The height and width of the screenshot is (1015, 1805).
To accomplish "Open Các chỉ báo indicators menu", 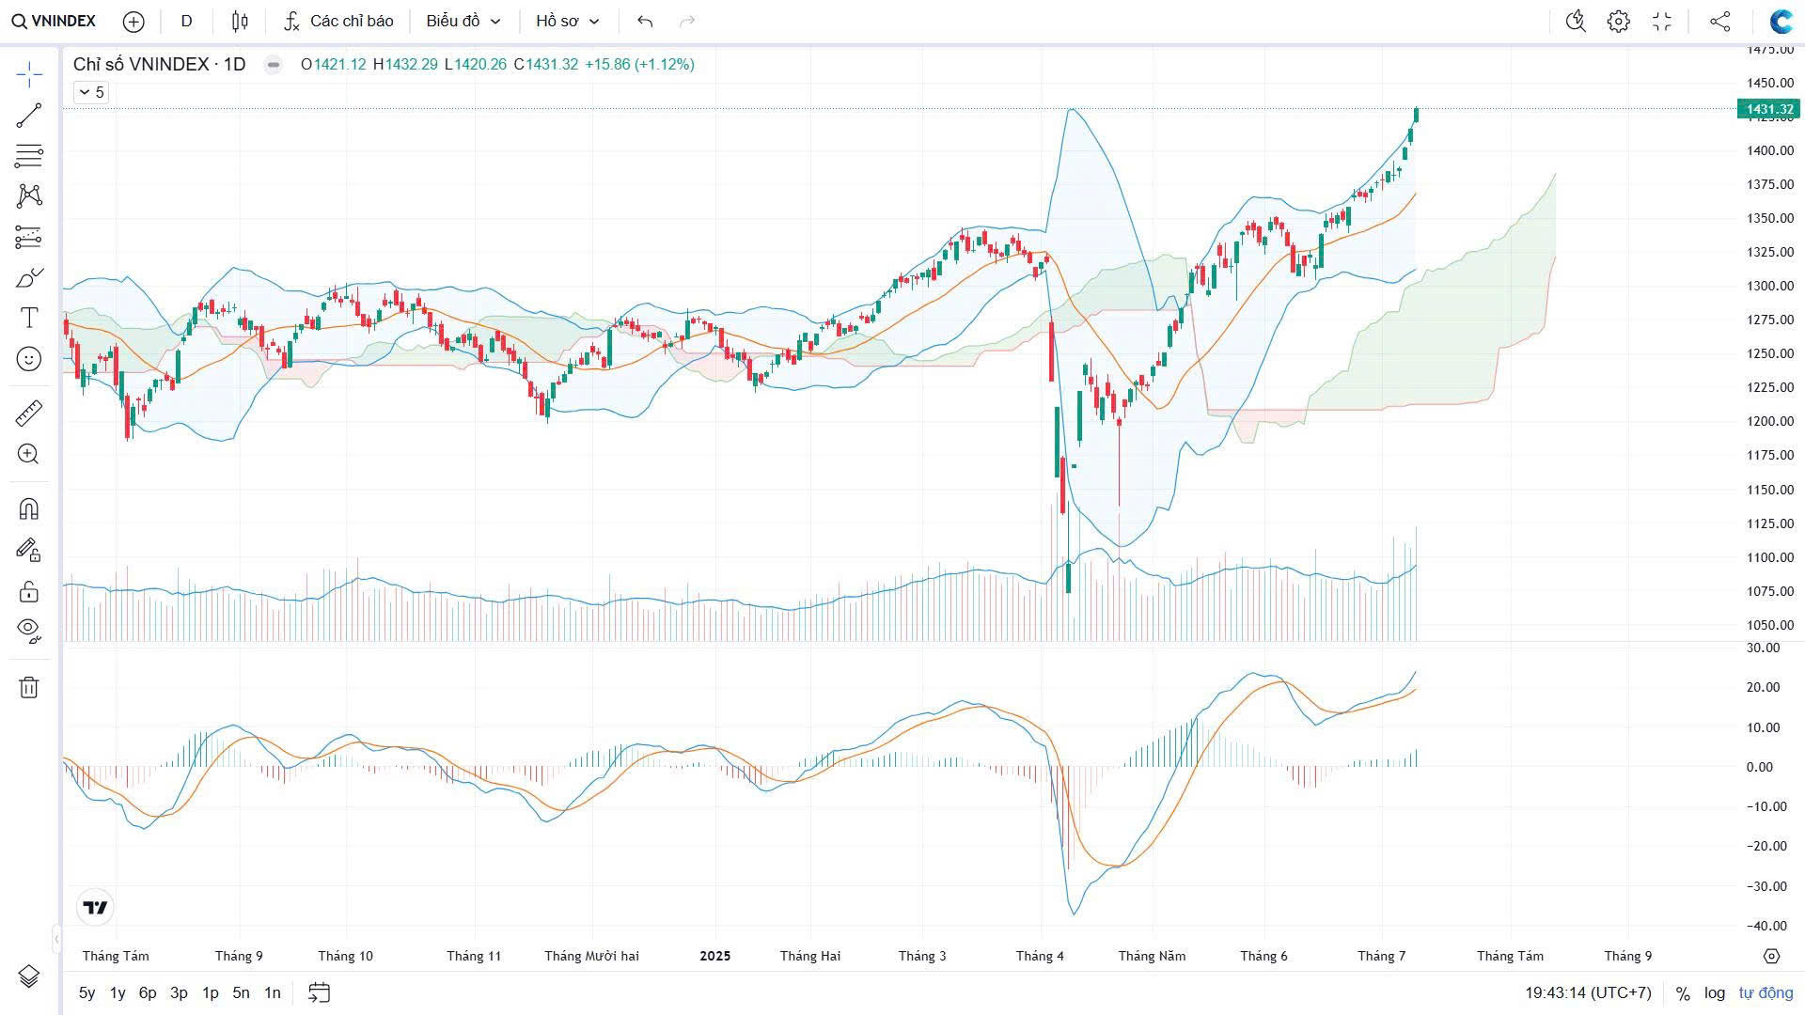I will [339, 22].
